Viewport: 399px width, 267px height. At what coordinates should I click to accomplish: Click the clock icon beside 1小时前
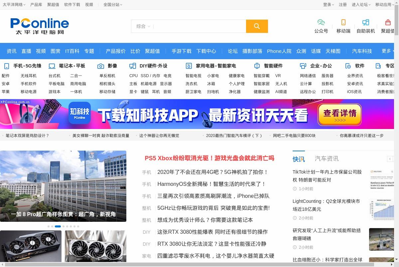tap(295, 189)
